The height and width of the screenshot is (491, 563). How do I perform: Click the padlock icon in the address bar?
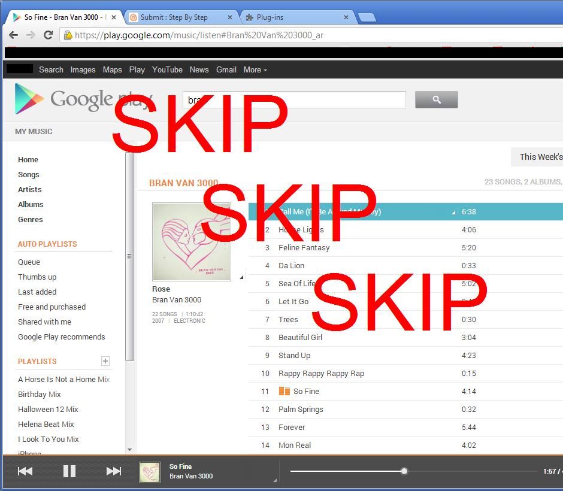(68, 35)
